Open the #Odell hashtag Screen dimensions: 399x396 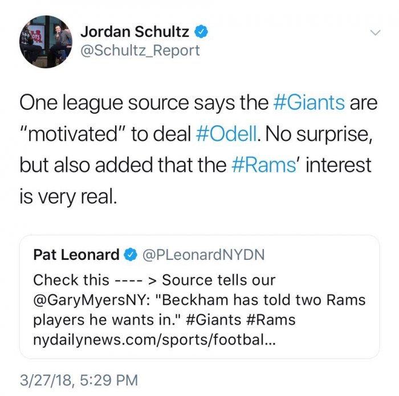tap(227, 134)
